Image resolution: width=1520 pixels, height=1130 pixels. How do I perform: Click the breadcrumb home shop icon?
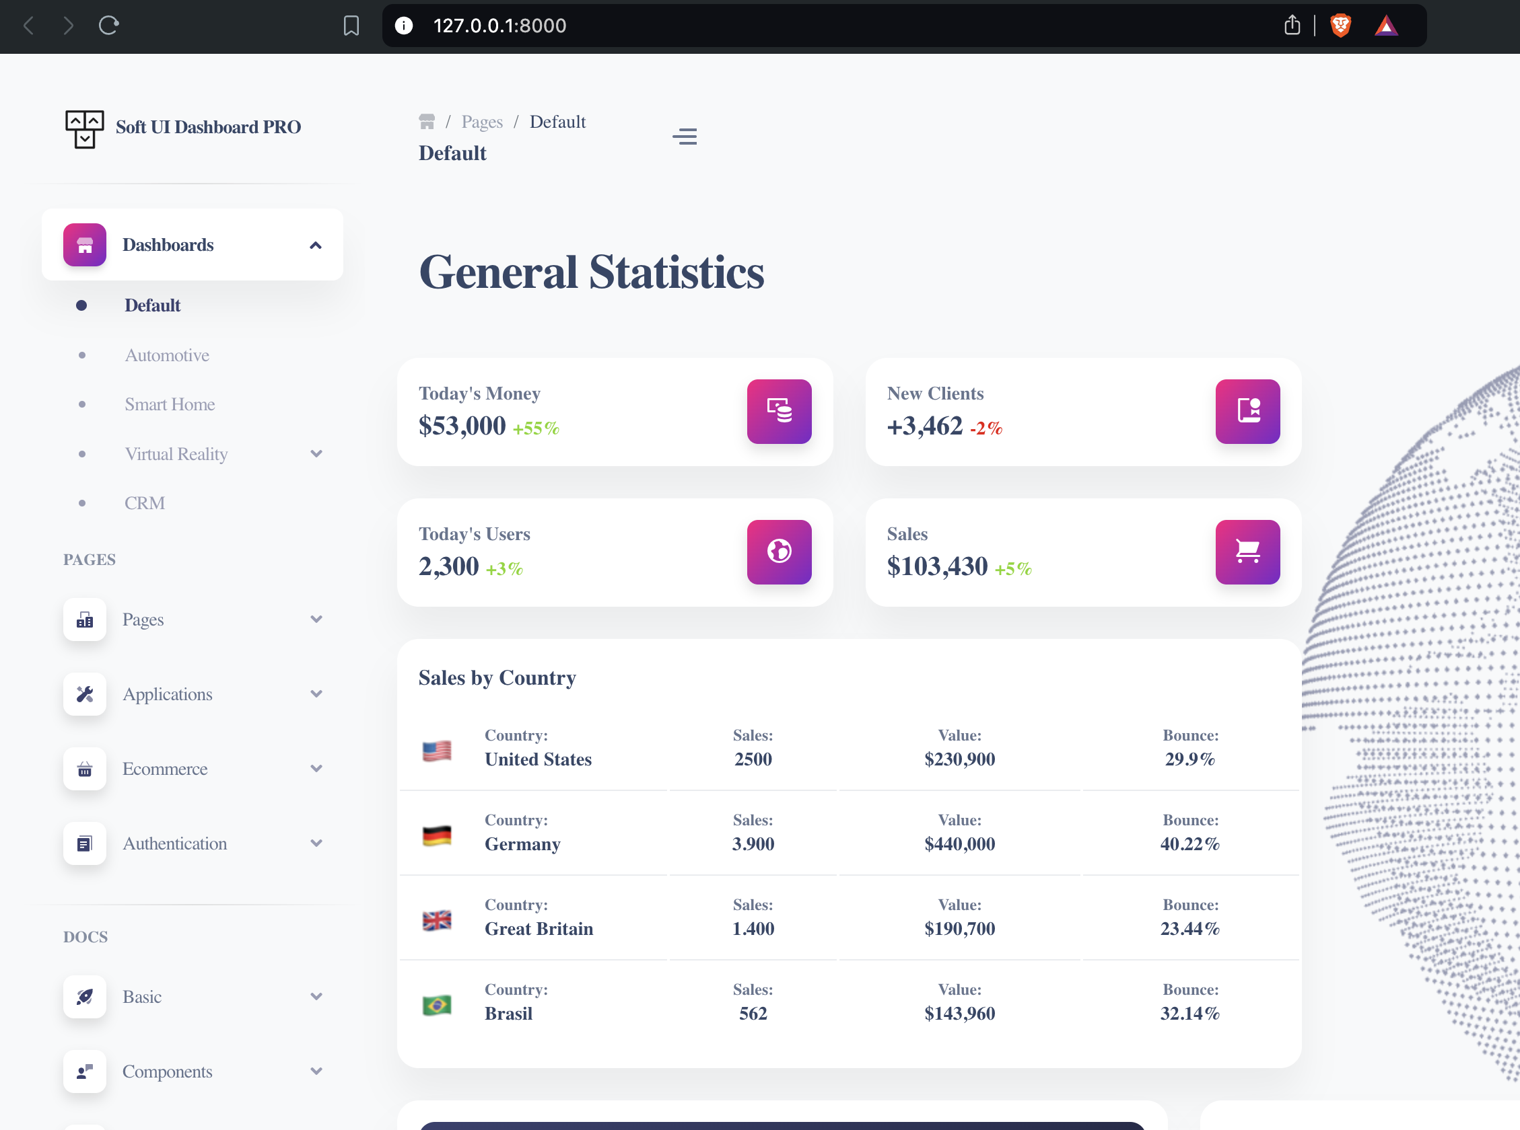427,122
